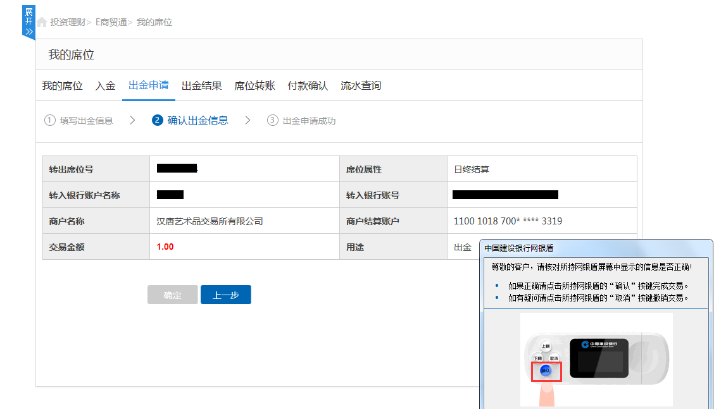Click the 转入银行账号 label cell
The height and width of the screenshot is (409, 714).
pyautogui.click(x=394, y=195)
